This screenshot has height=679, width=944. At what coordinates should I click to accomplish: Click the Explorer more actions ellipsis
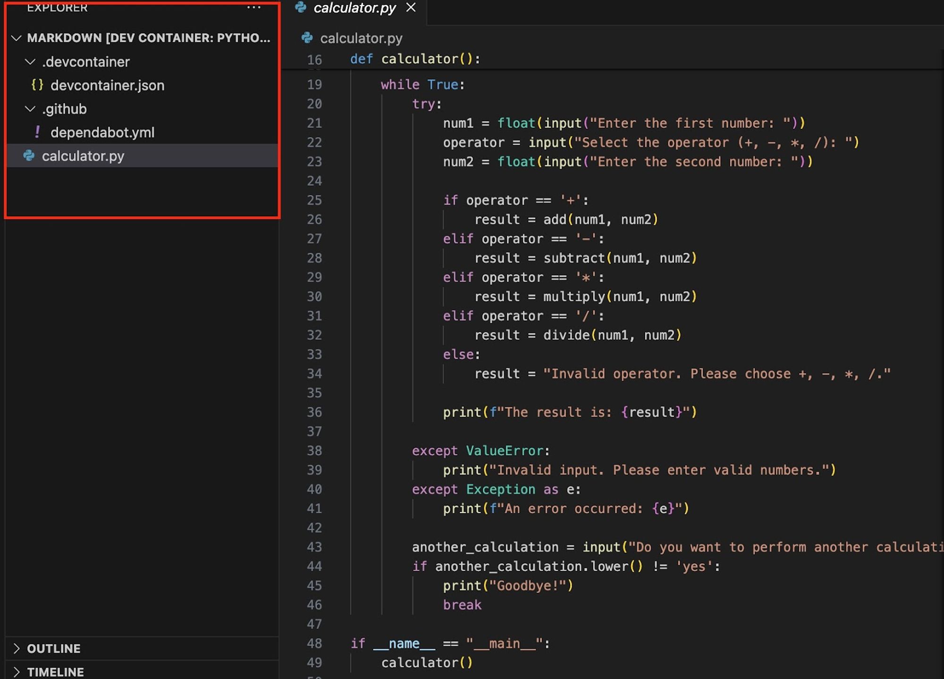pyautogui.click(x=254, y=8)
